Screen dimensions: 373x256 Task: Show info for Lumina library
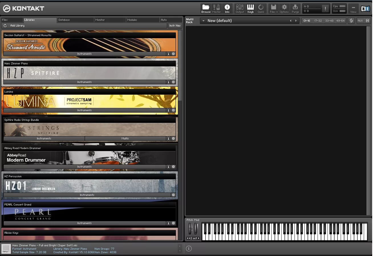pyautogui.click(x=168, y=110)
